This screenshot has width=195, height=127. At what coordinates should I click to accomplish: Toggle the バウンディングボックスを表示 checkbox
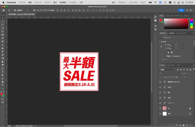tap(34, 10)
